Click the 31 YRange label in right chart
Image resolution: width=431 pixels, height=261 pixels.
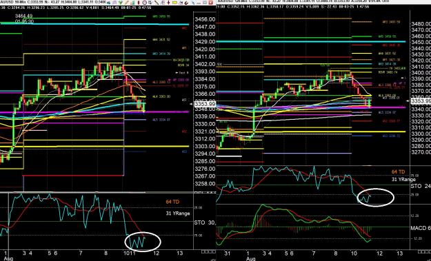pyautogui.click(x=403, y=180)
